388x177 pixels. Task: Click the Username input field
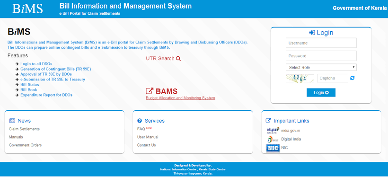coord(321,43)
